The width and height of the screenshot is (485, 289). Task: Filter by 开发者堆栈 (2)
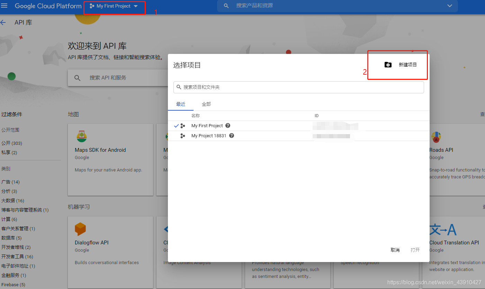16,247
